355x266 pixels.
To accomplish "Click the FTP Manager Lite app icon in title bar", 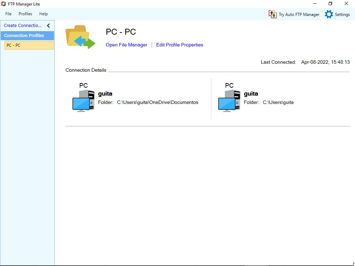I will pos(3,4).
